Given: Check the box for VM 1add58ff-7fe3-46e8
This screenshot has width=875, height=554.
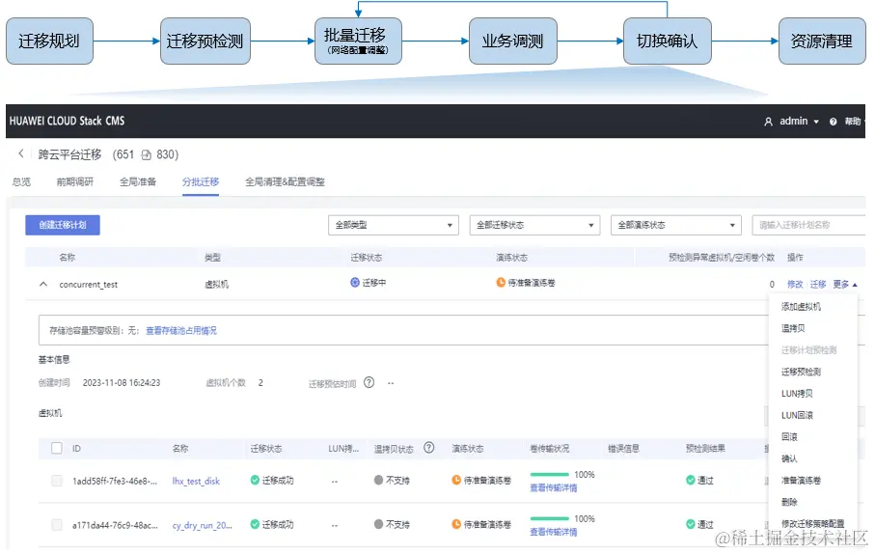Looking at the screenshot, I should [56, 481].
